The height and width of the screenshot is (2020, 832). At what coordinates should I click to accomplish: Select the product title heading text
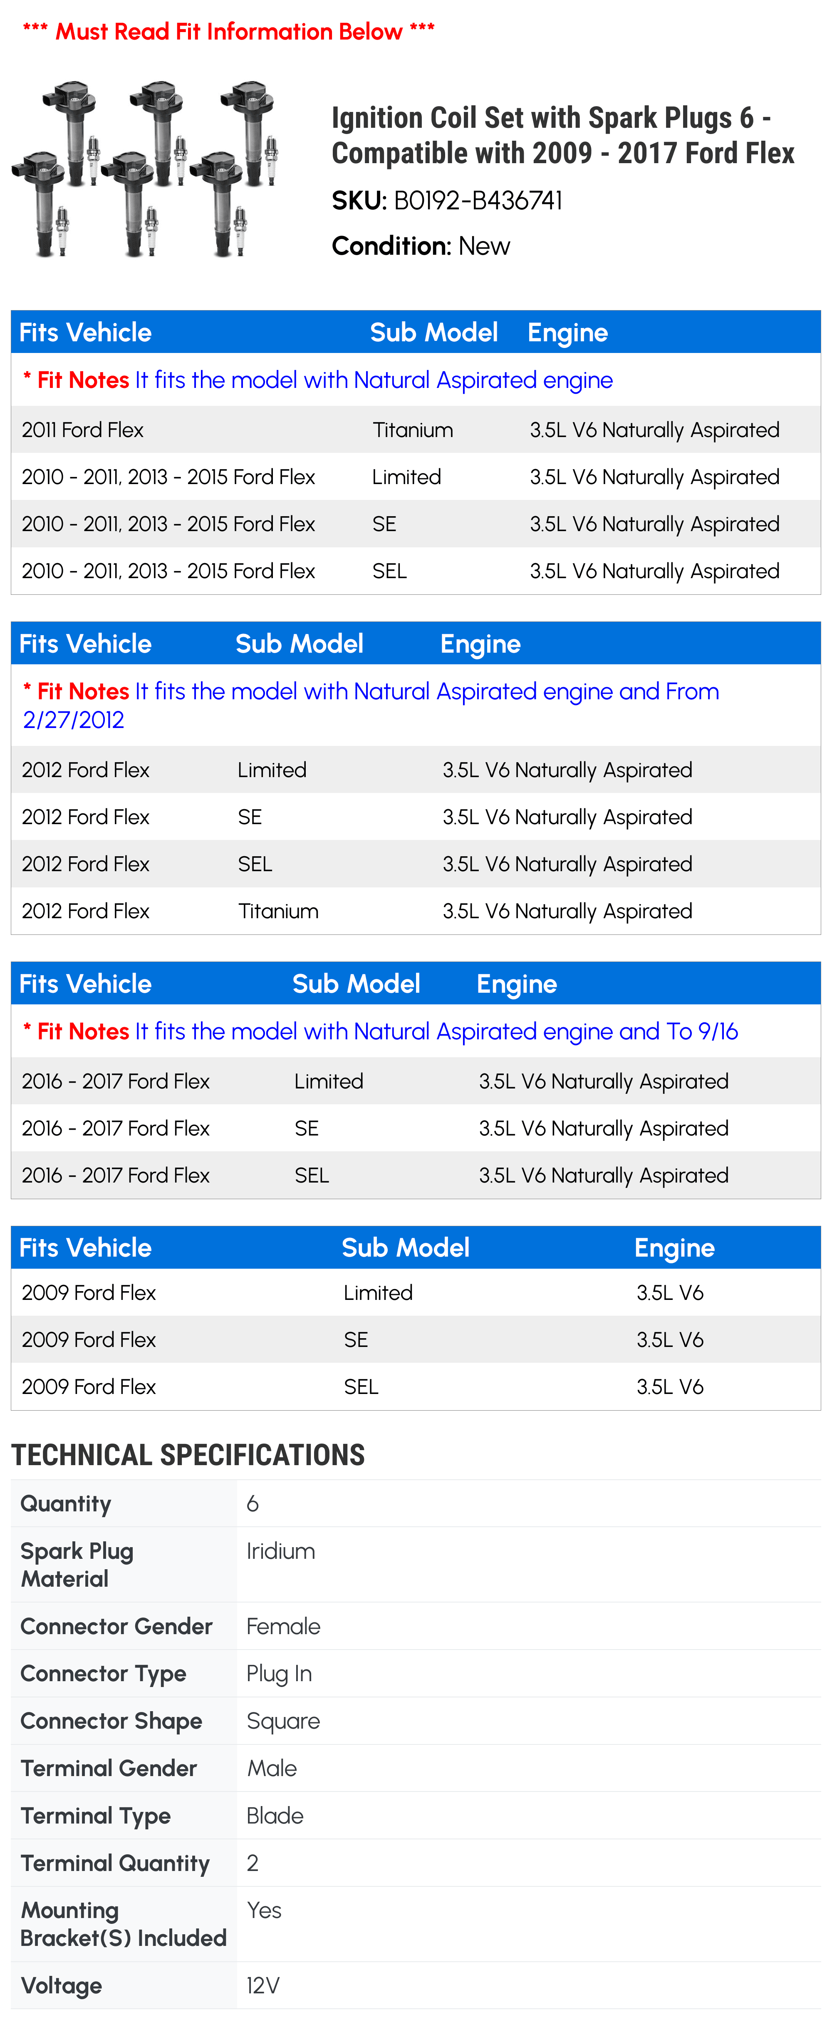tap(562, 135)
